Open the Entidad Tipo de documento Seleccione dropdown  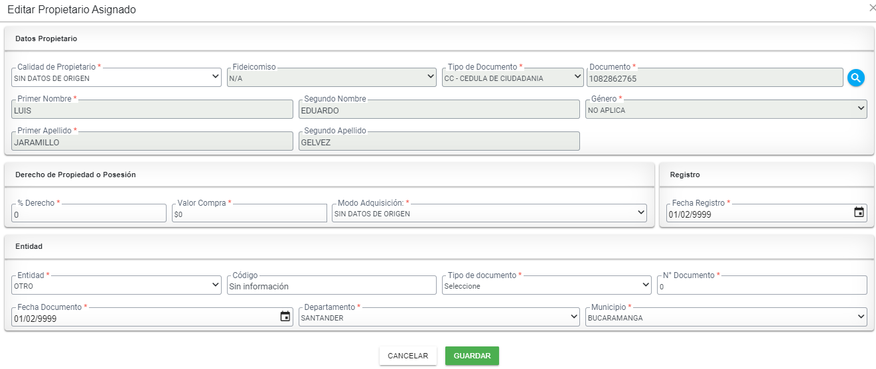pos(547,285)
